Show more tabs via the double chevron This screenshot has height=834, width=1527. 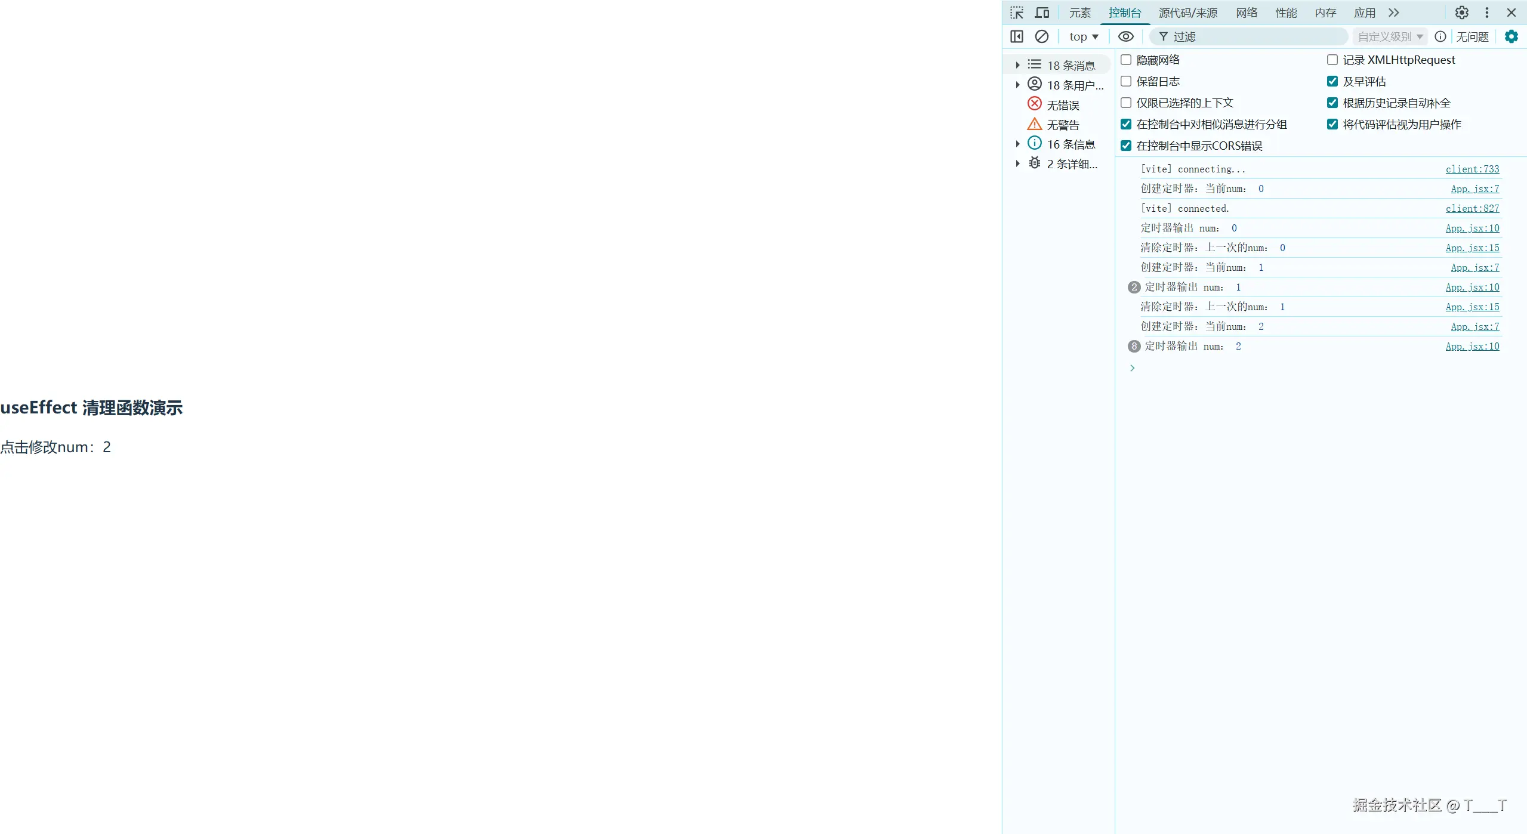pyautogui.click(x=1394, y=13)
